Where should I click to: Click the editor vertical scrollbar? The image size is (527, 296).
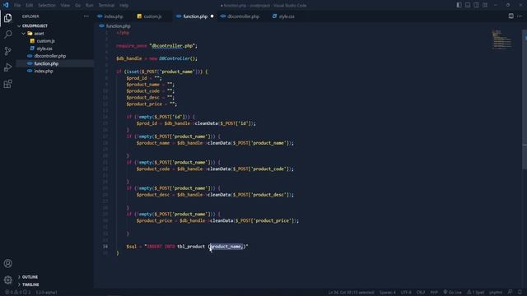point(525,100)
